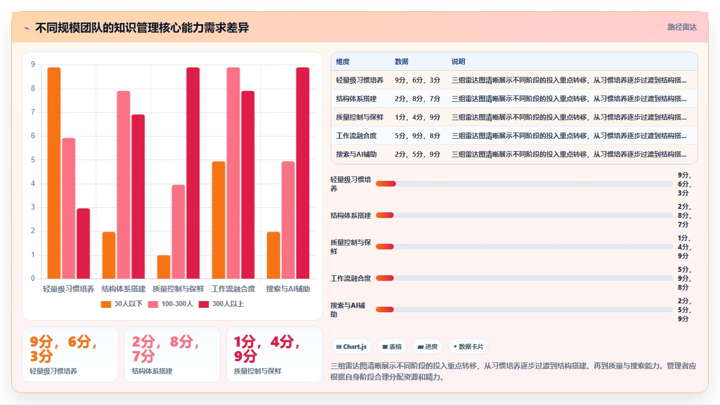Click the 搜索与AI辅助 progress bar
The width and height of the screenshot is (720, 405).
(x=524, y=310)
